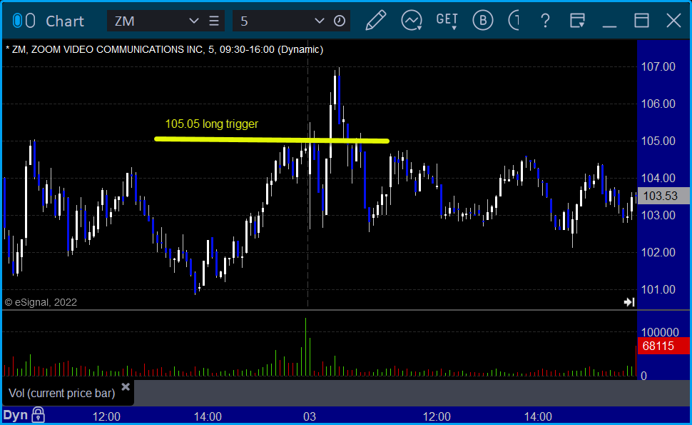
Task: Select the pencil drawing tools icon
Action: pyautogui.click(x=375, y=21)
